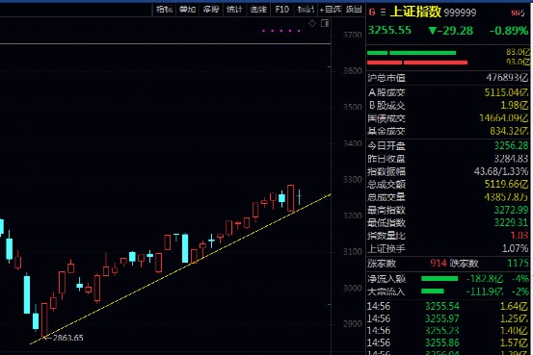This screenshot has height=355, width=533.
Task: Click net inflow amount -182.8亿
Action: pos(485,279)
